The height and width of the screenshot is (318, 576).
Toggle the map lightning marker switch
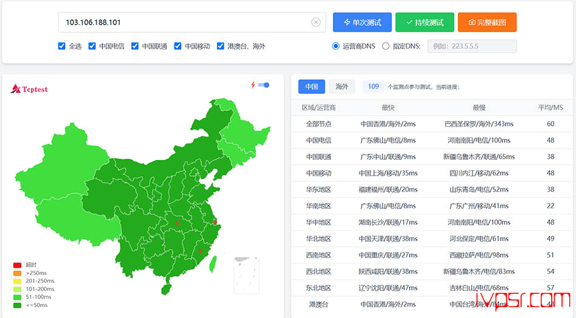(264, 85)
